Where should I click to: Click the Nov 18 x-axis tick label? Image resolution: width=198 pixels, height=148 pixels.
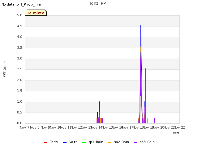click(138, 127)
